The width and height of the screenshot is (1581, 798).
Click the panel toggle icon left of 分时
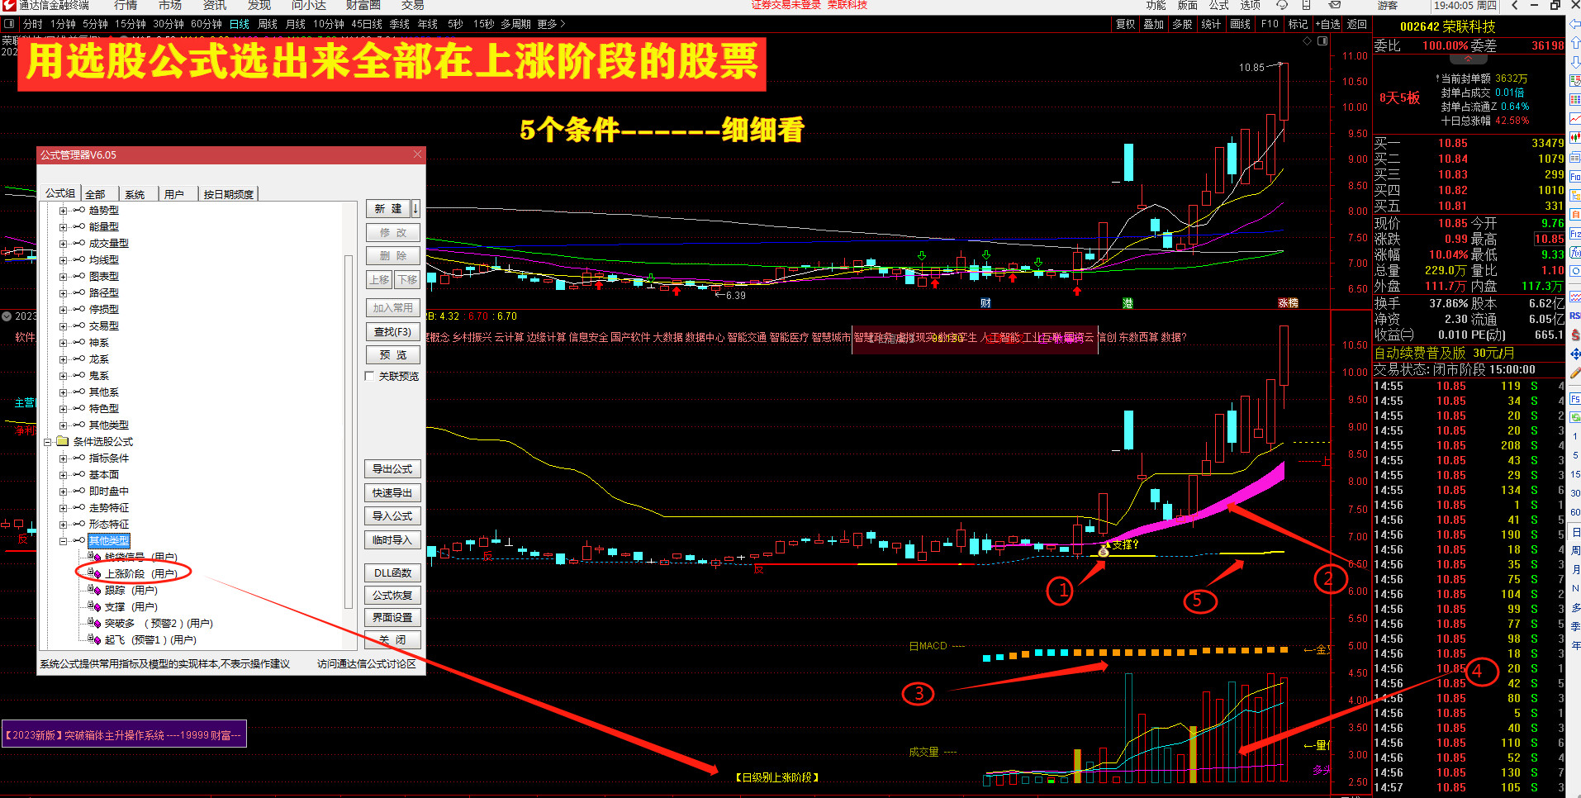(x=9, y=24)
